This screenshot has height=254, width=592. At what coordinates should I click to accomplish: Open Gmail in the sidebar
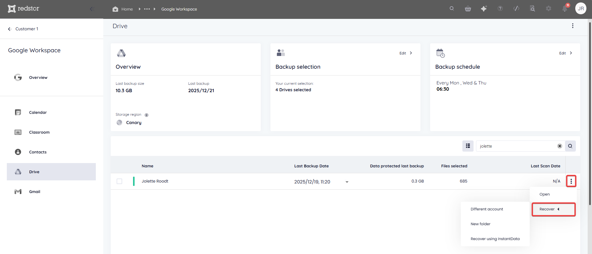pyautogui.click(x=51, y=192)
